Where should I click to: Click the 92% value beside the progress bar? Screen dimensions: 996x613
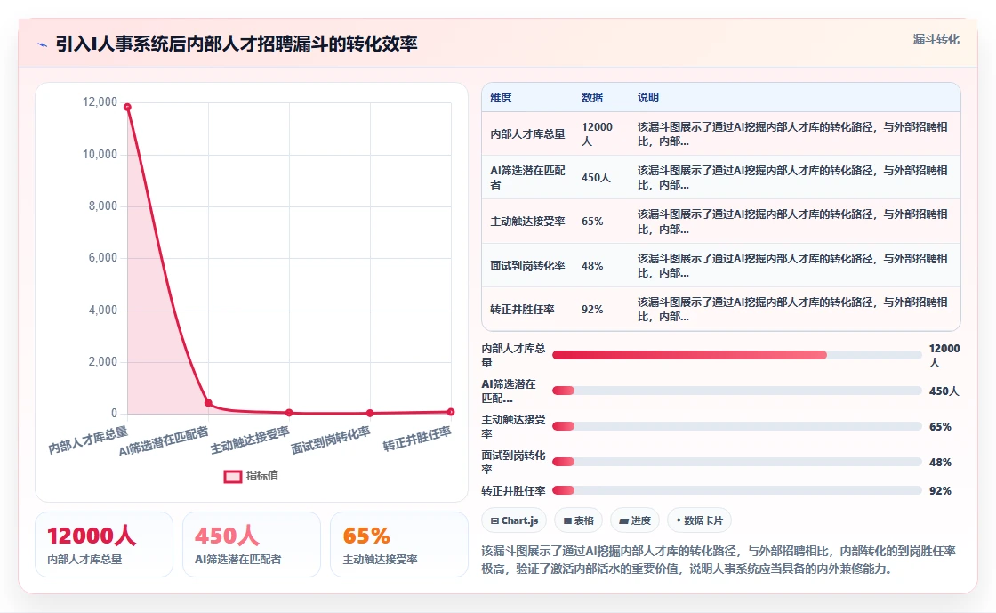coord(940,490)
